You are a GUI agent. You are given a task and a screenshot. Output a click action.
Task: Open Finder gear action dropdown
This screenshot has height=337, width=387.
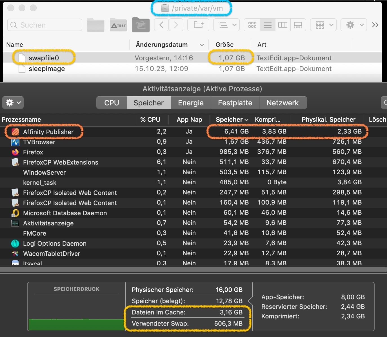point(353,25)
